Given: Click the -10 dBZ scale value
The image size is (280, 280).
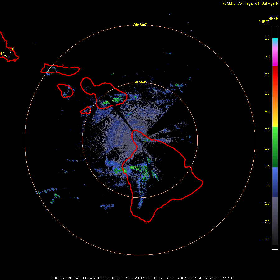Looking at the screenshot, I should coord(266,203).
